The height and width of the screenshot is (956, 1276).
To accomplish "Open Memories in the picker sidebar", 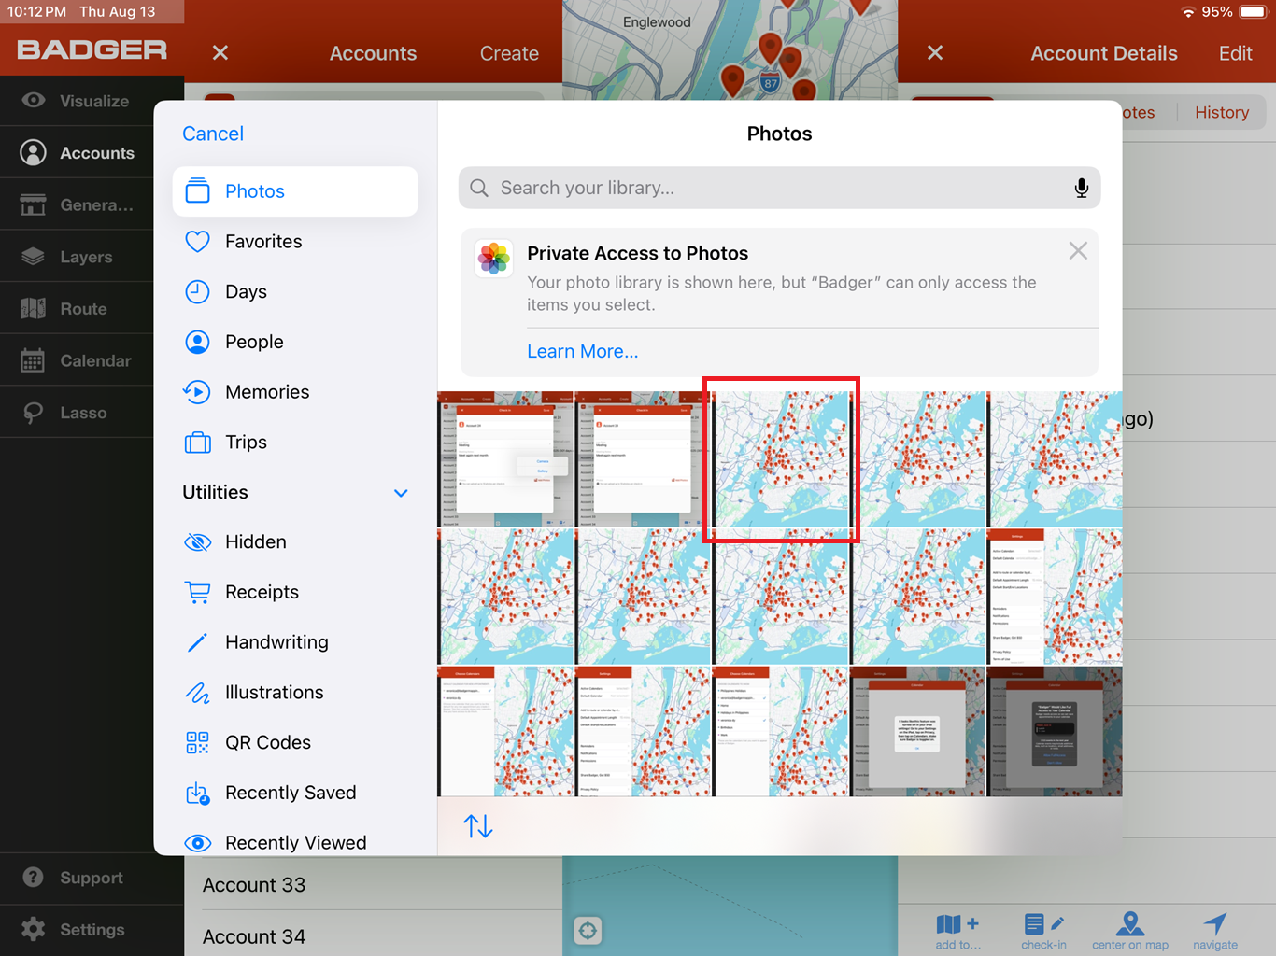I will coord(295,392).
